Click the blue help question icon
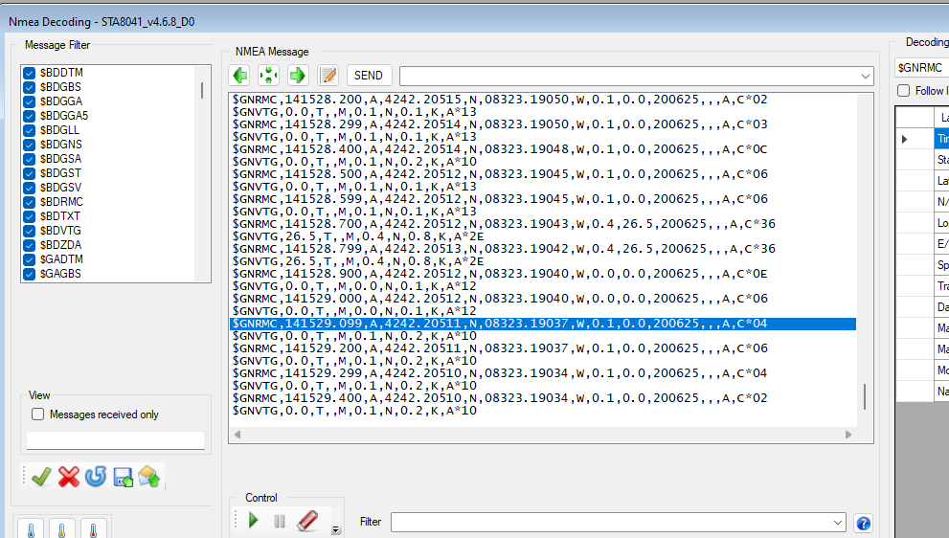This screenshot has height=538, width=949. point(864,523)
